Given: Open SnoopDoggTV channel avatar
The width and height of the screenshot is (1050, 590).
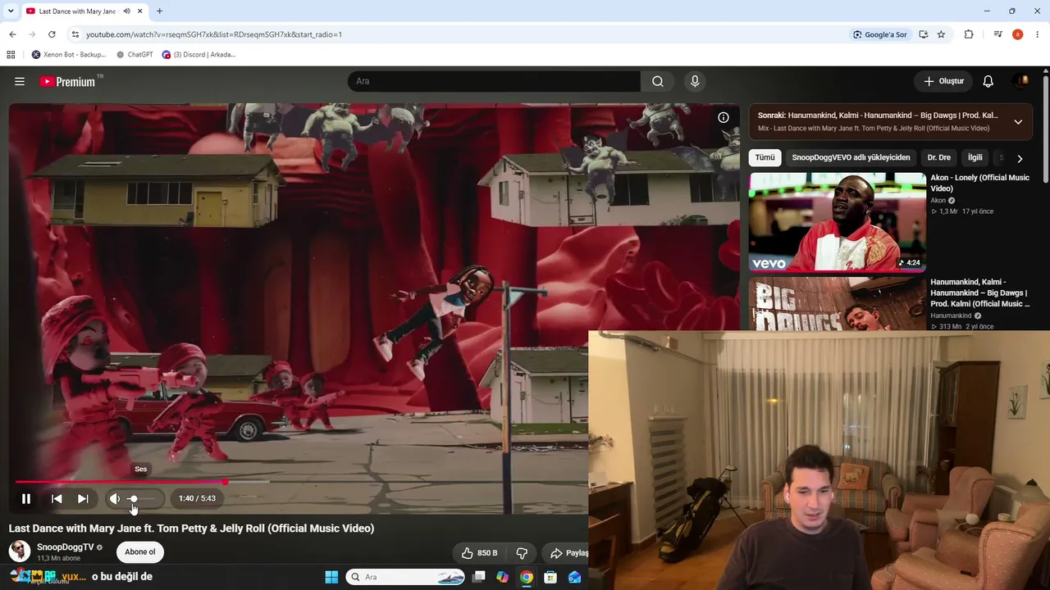Looking at the screenshot, I should tap(20, 551).
